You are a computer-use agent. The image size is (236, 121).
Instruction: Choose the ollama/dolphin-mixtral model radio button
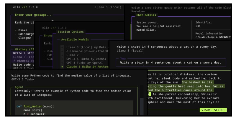62,51
